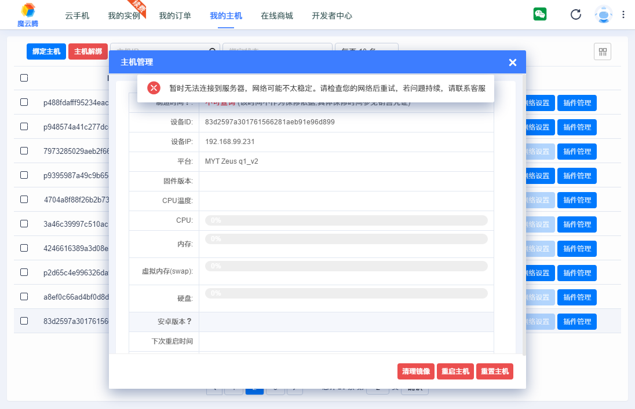The image size is (635, 409).
Task: Click the red error icon in alert
Action: 154,88
